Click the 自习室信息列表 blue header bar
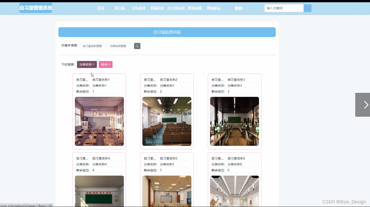Screen dimensions: 370x207 pos(167,32)
